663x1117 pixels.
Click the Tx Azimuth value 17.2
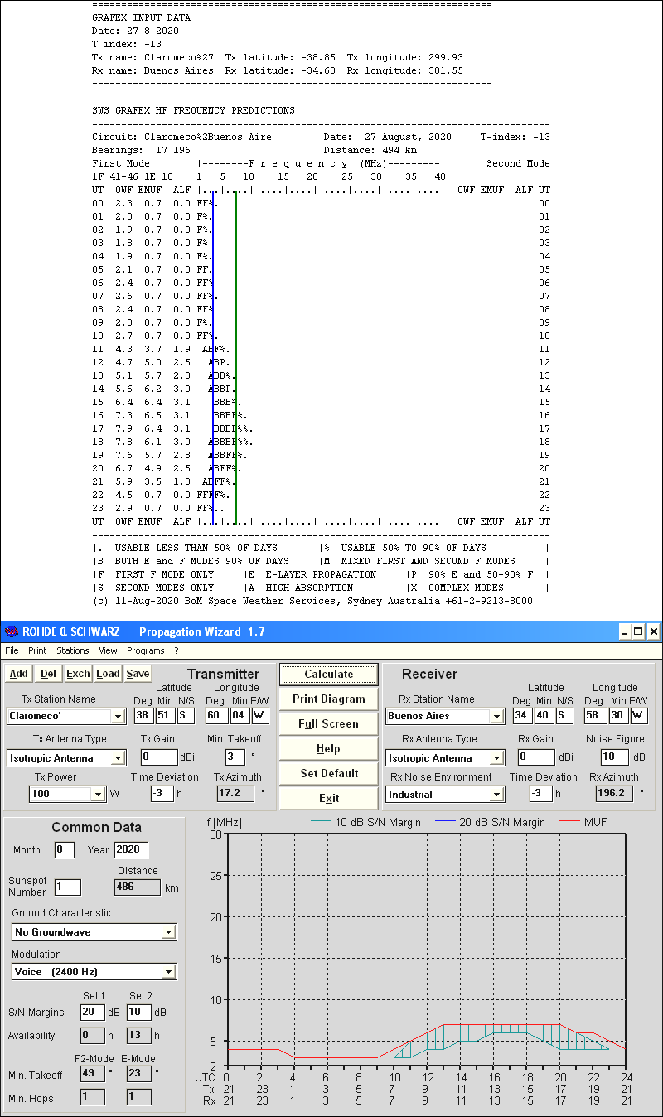coord(235,793)
